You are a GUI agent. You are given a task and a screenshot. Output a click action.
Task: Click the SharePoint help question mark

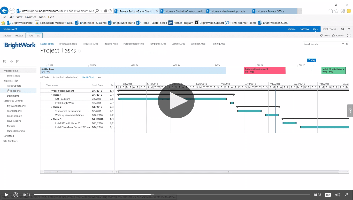[x=349, y=29]
